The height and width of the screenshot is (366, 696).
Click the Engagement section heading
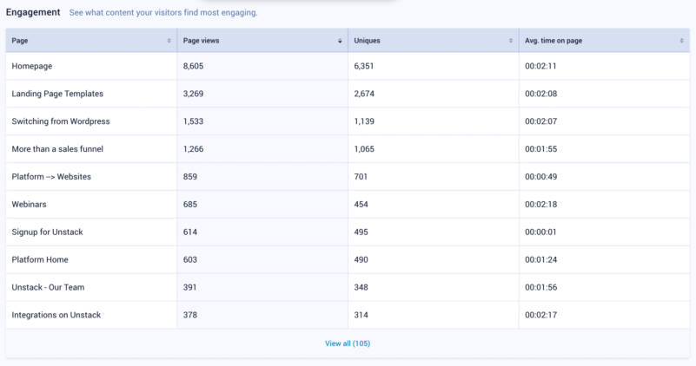point(33,12)
